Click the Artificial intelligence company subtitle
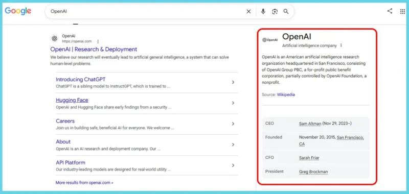 click(309, 45)
